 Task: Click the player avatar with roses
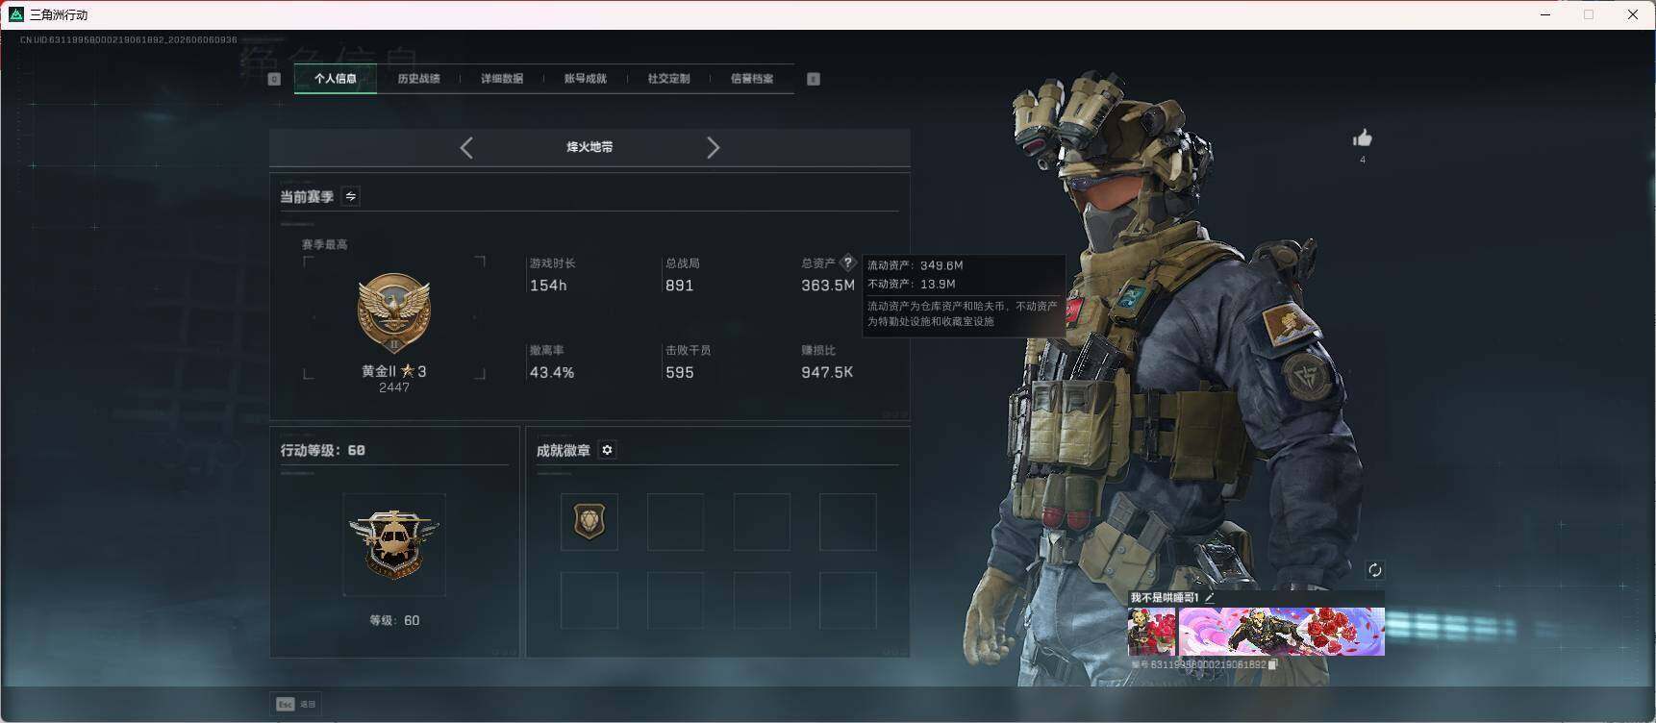1151,631
